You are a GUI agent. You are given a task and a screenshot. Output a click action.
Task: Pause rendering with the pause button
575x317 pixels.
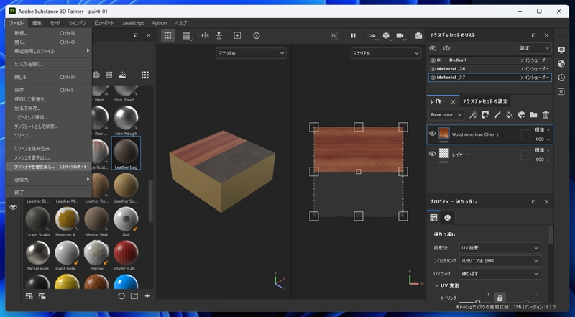pos(353,36)
